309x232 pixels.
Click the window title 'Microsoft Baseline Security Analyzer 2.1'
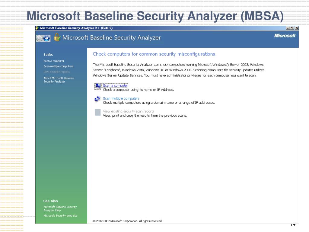[x=76, y=28]
